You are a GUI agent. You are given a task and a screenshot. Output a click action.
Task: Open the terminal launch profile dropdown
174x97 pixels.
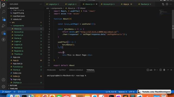157,70
